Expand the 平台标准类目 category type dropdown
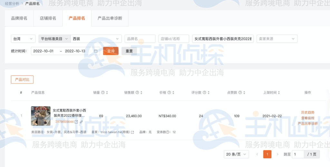 pyautogui.click(x=54, y=39)
